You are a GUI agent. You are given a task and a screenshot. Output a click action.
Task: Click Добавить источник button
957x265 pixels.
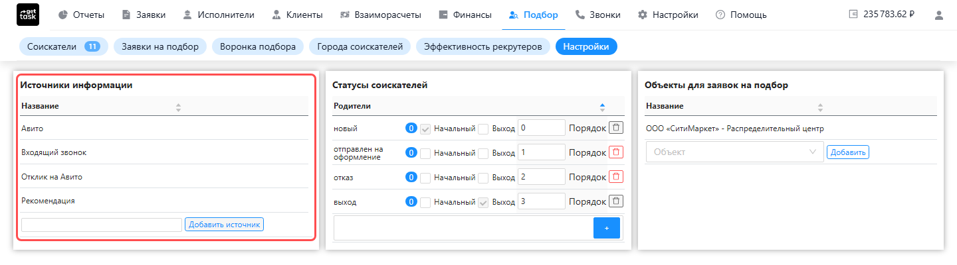(x=224, y=225)
